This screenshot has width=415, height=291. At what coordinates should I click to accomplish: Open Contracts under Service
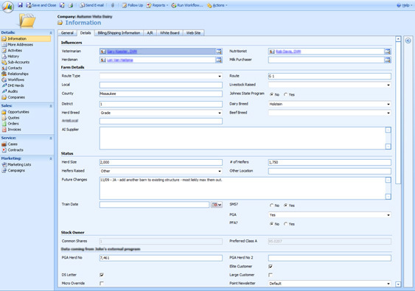(13, 150)
